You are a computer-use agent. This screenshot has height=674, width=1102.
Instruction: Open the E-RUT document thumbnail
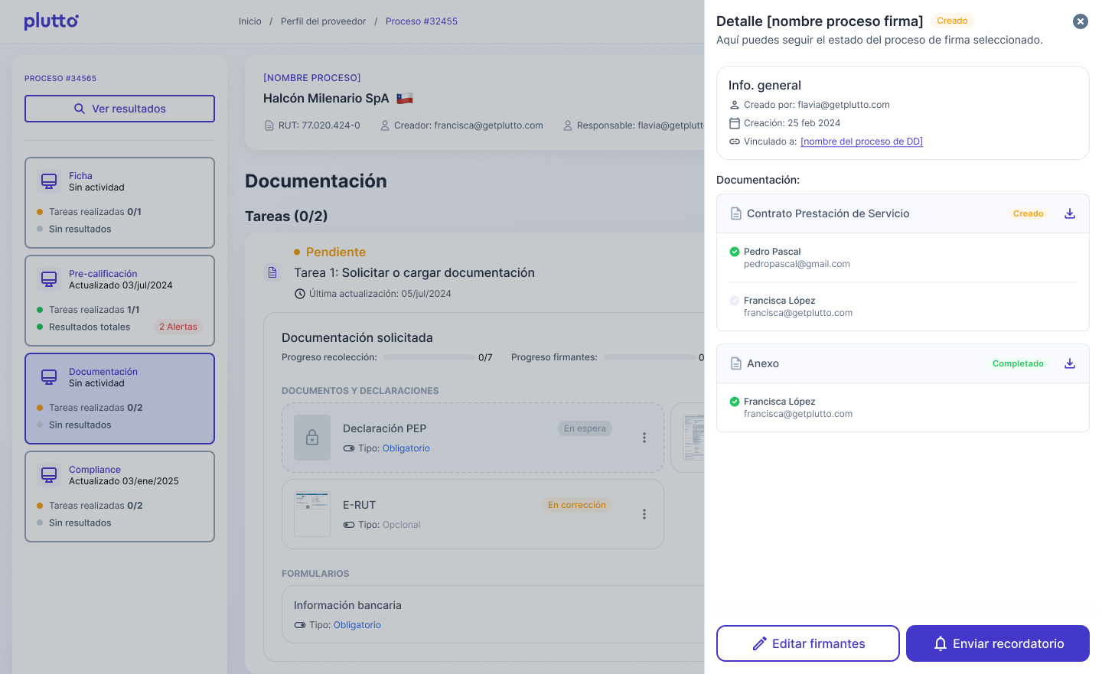[x=312, y=513]
